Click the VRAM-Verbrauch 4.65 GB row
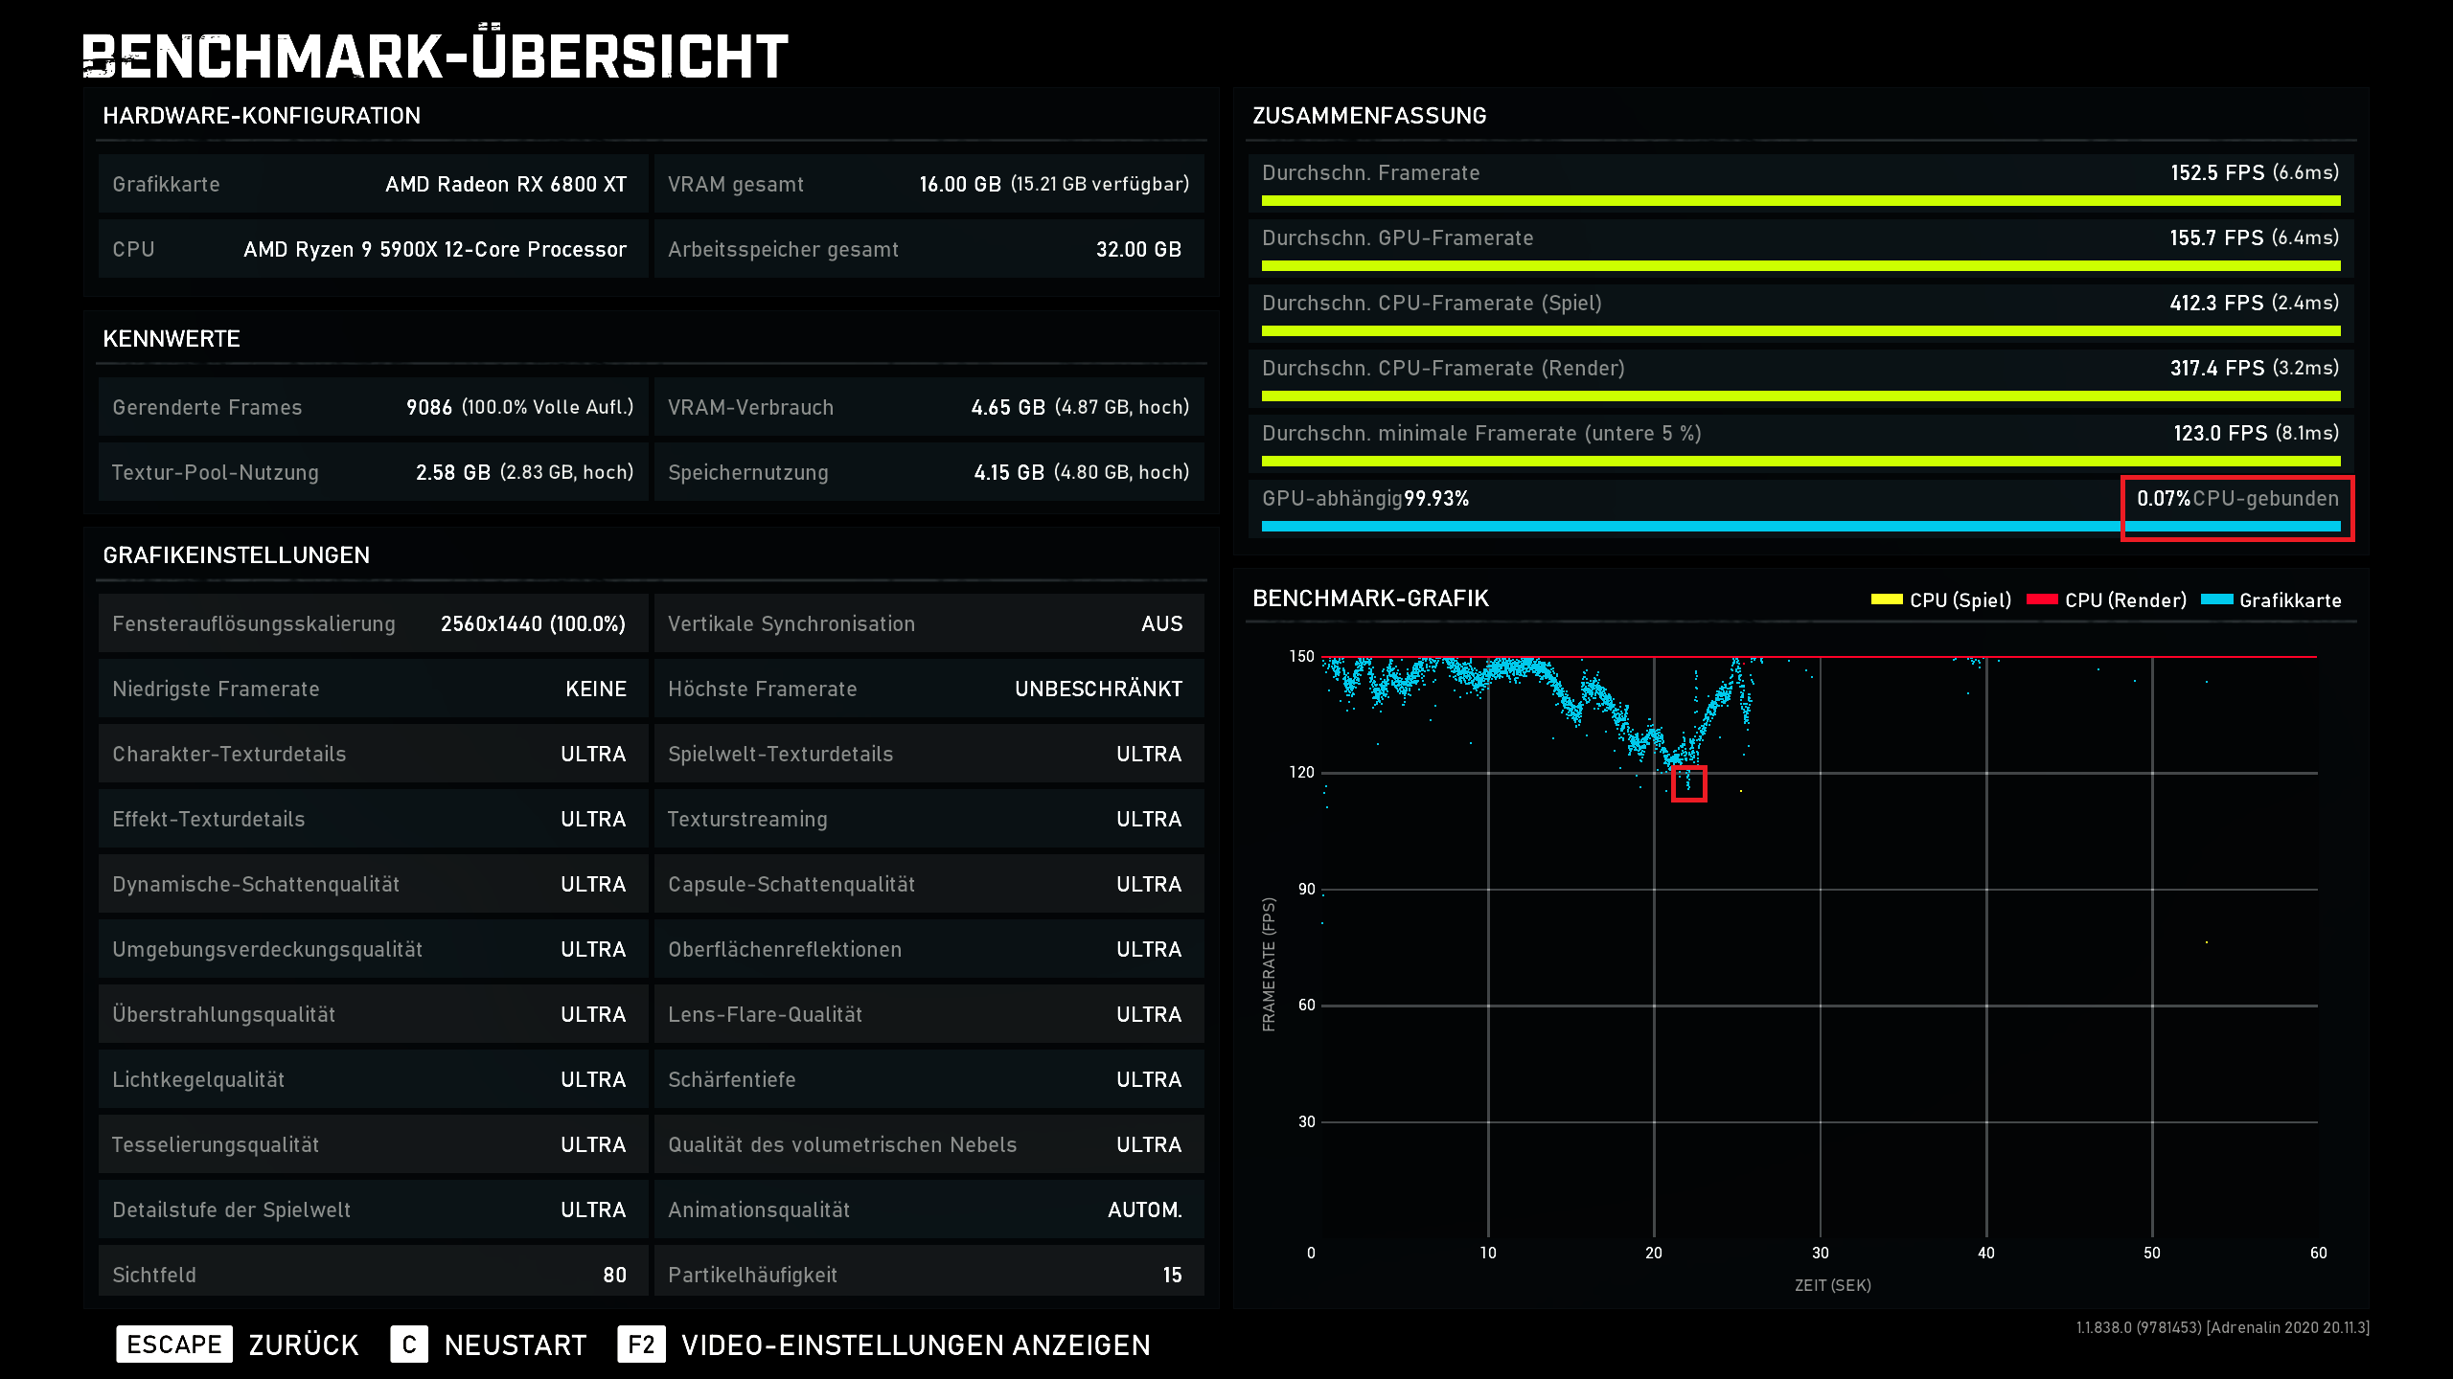Viewport: 2453px width, 1379px height. [x=928, y=407]
